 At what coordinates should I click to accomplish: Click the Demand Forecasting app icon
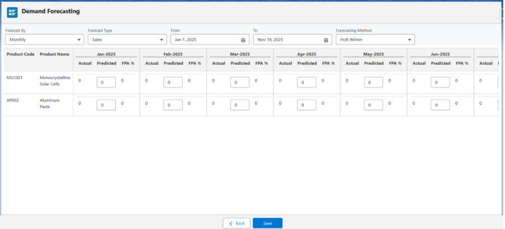click(x=12, y=12)
